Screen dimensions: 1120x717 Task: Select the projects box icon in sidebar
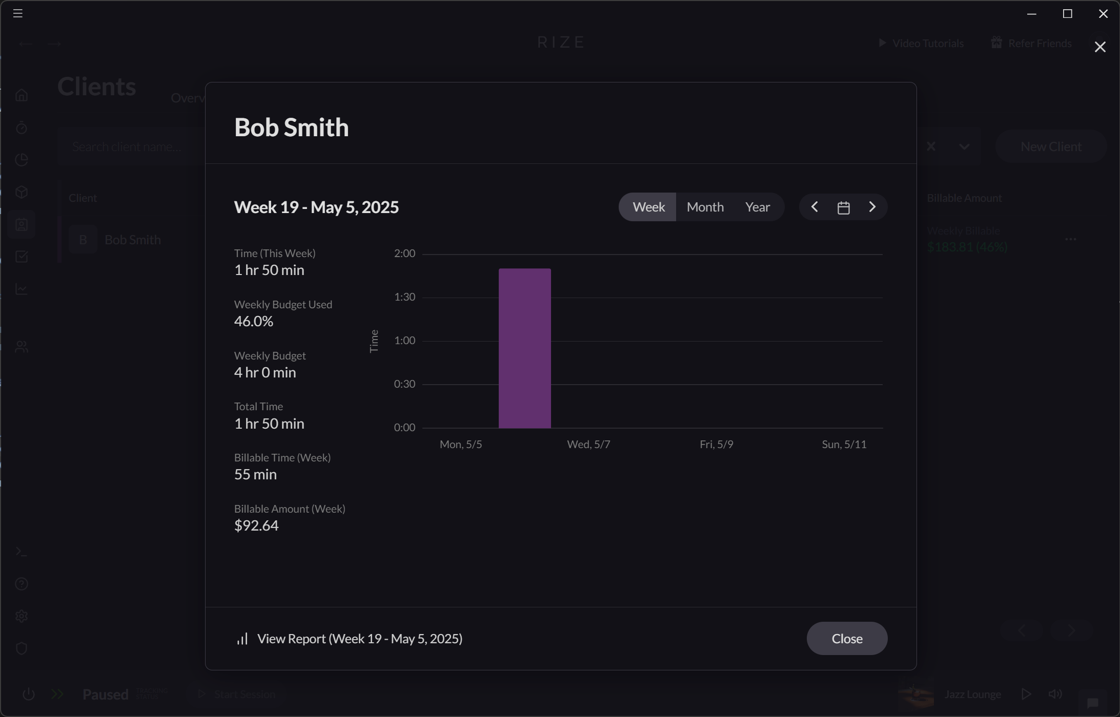(22, 192)
